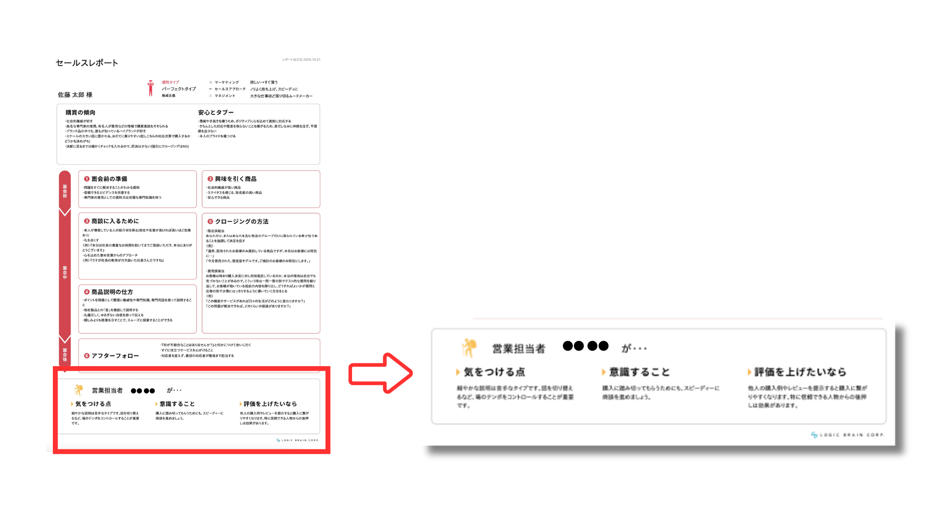Click the small Logic Brain Corp logo
This screenshot has width=940, height=528.
pos(298,440)
